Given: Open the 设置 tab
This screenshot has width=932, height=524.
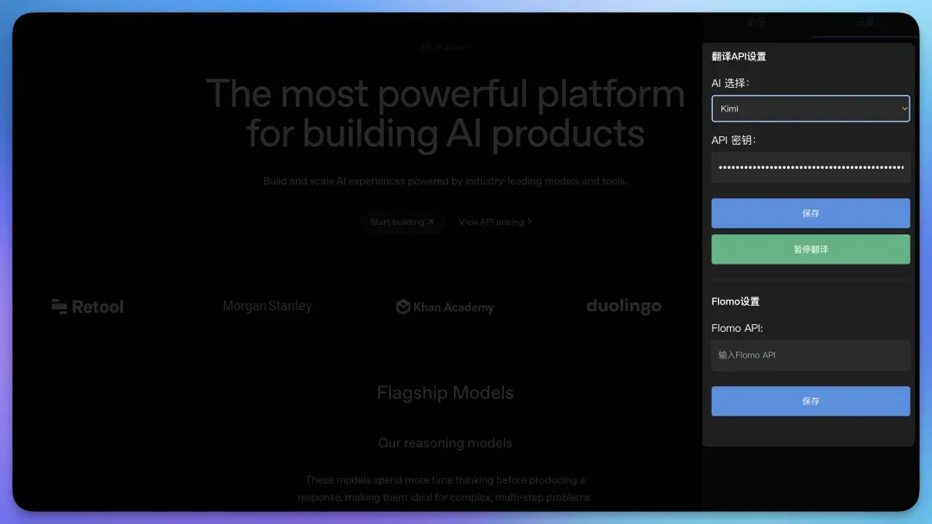Looking at the screenshot, I should [865, 22].
